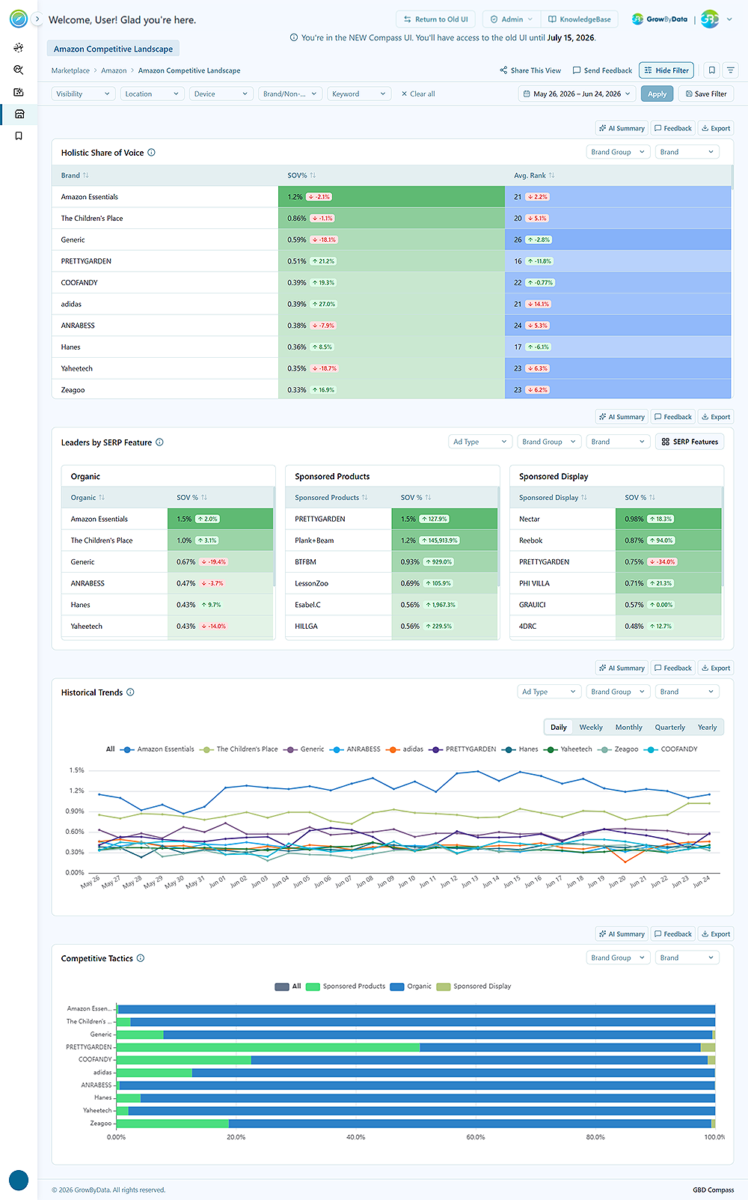Click the info icon next to Holistic Share of Voice

click(151, 153)
